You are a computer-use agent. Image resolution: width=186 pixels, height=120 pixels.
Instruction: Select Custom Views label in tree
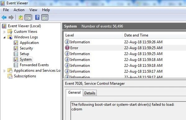coord(26,32)
